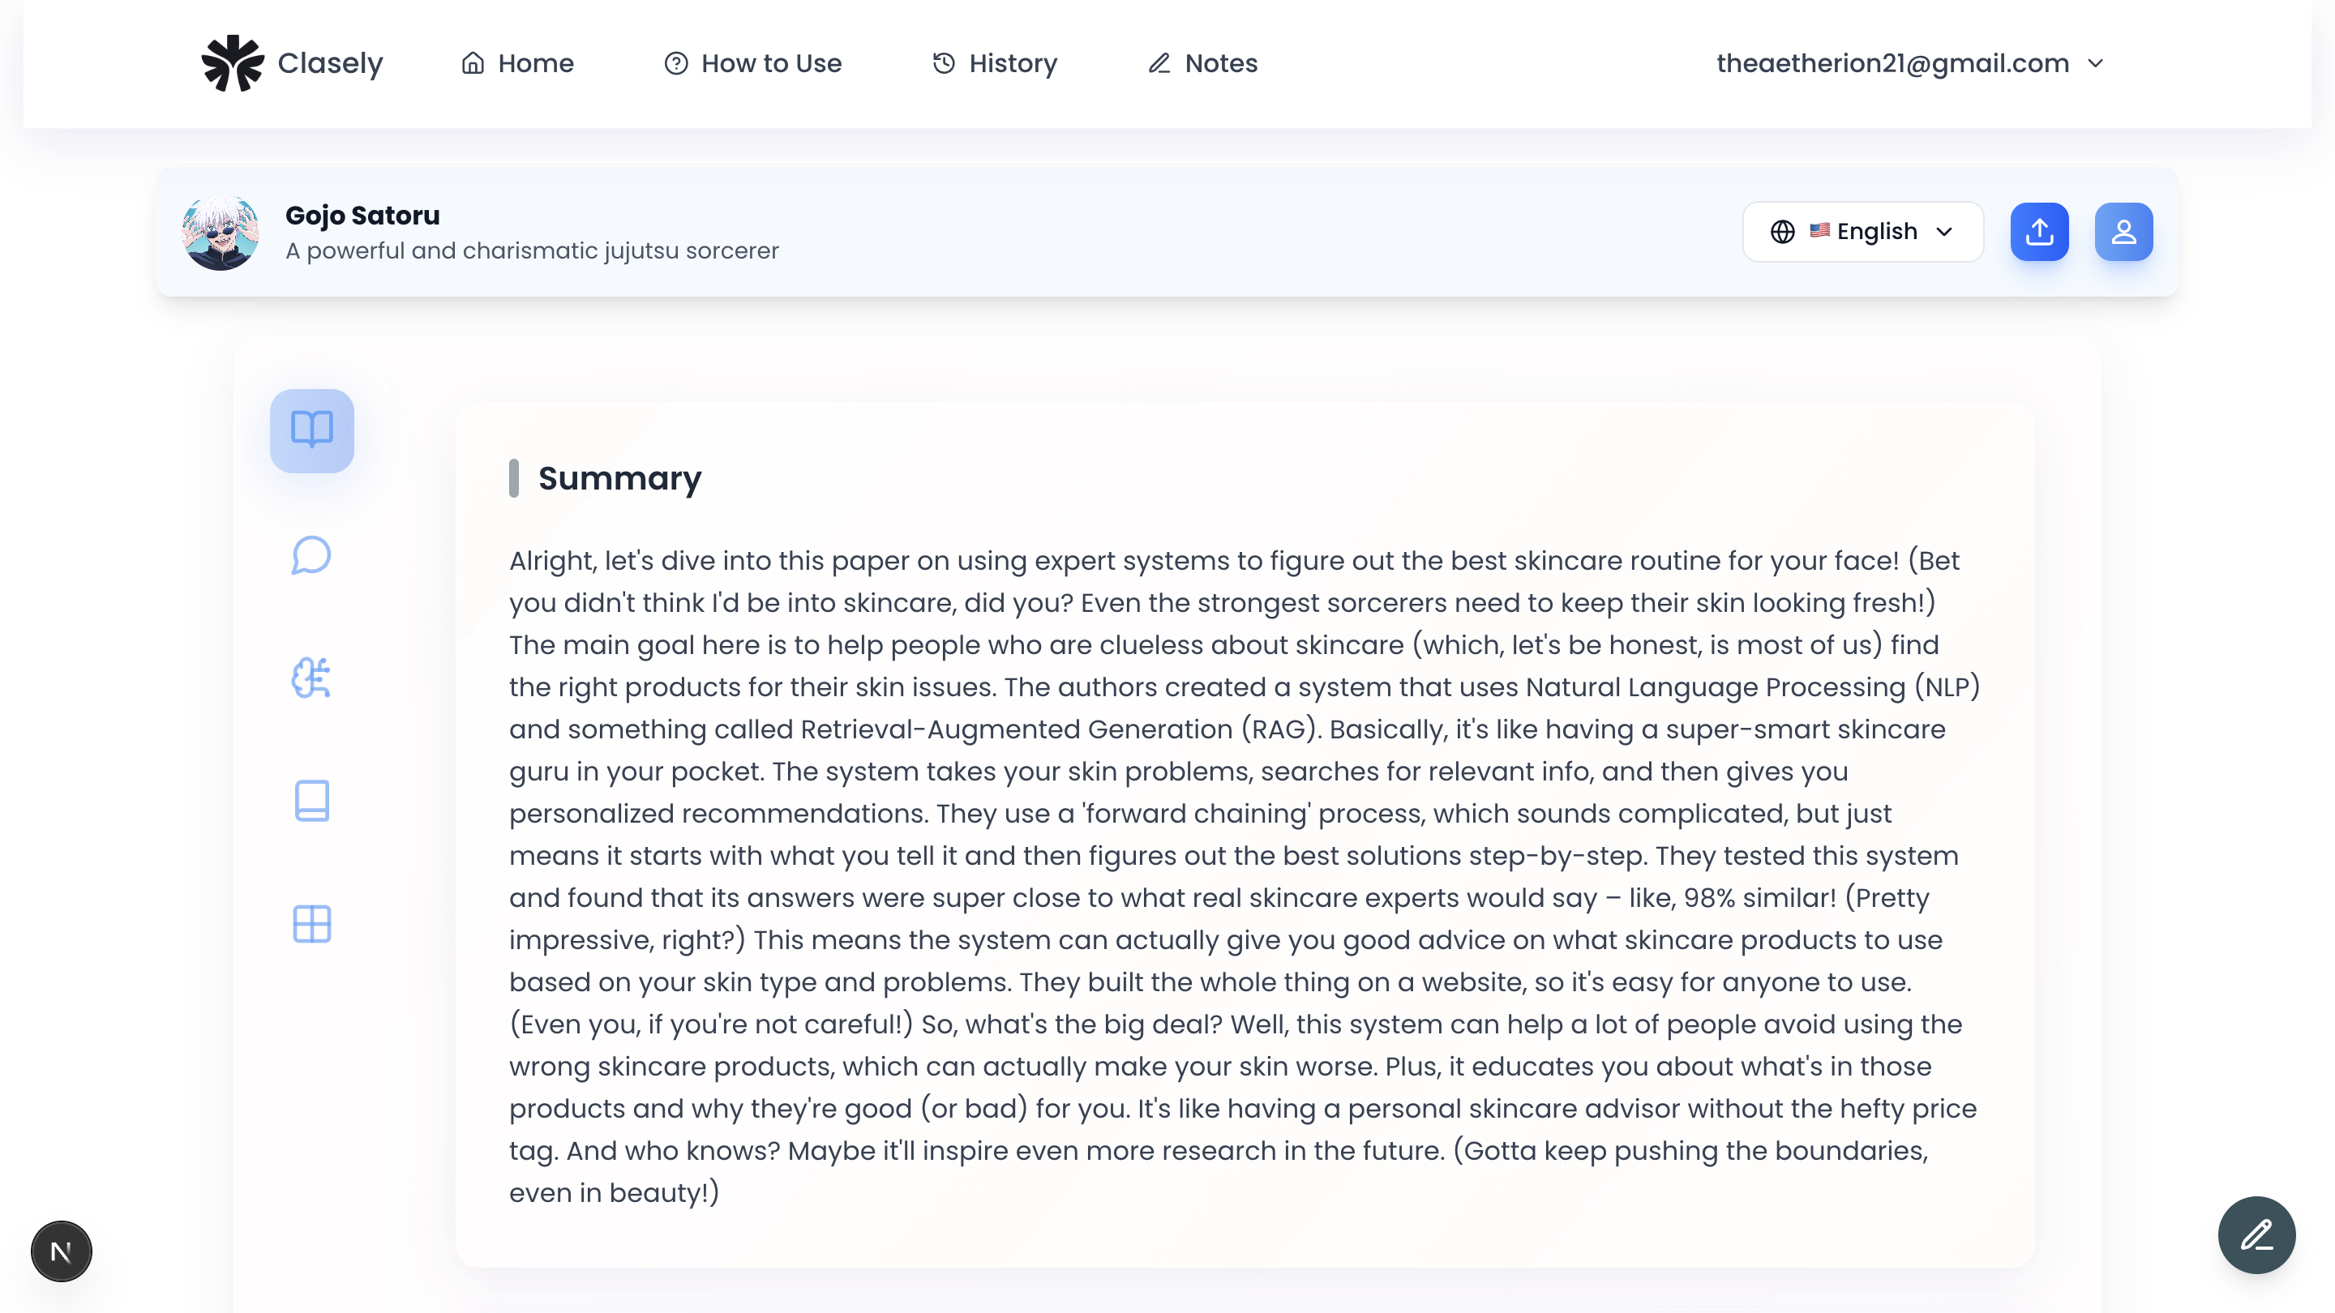Click the blue upload icon button
2335x1313 pixels.
2040,232
